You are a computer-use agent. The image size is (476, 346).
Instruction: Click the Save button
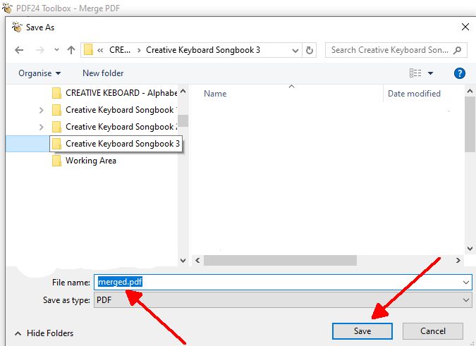click(x=362, y=331)
